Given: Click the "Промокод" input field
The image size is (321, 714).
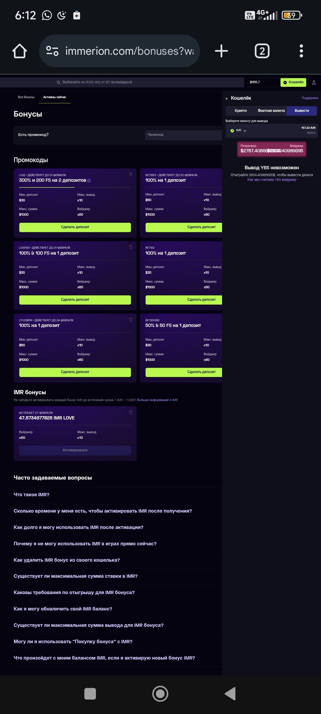Looking at the screenshot, I should click(183, 135).
